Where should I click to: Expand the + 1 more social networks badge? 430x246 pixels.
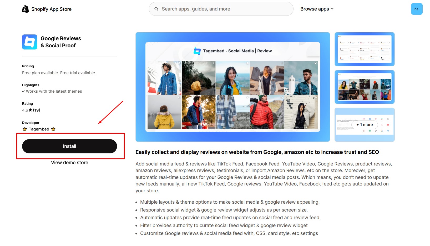click(364, 125)
